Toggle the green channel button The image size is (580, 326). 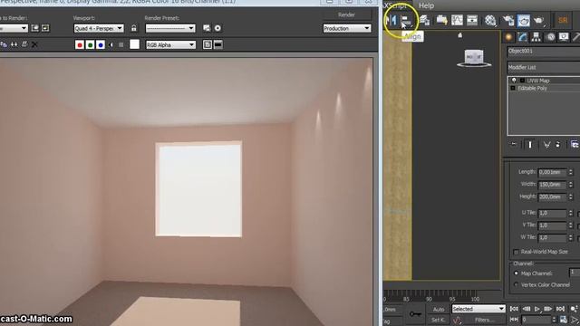(x=90, y=44)
